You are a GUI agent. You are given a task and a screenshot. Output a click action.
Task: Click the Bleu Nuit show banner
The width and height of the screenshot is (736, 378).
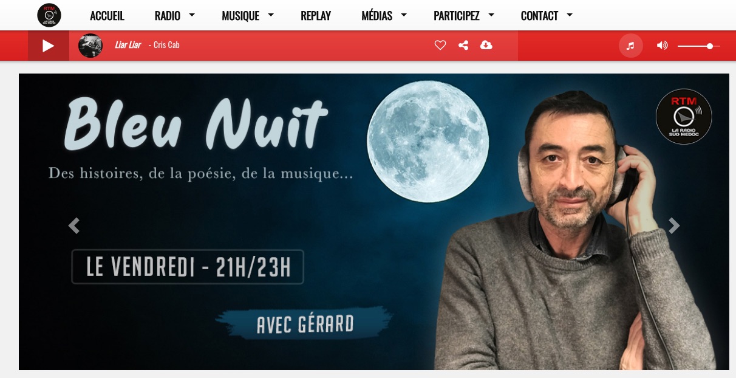374,222
